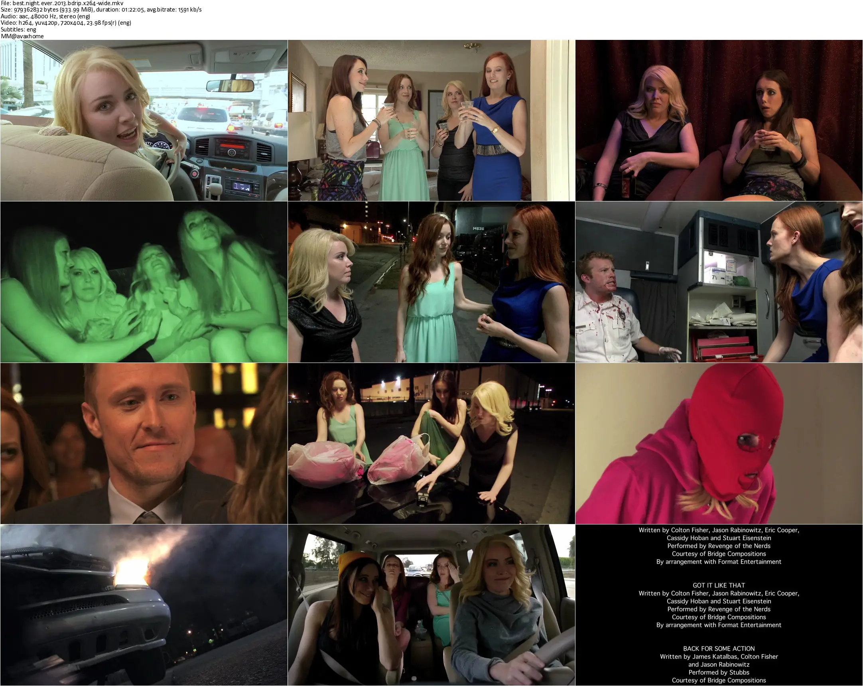The image size is (863, 686).
Task: Click the MM@avaxhome text
Action: 22,36
